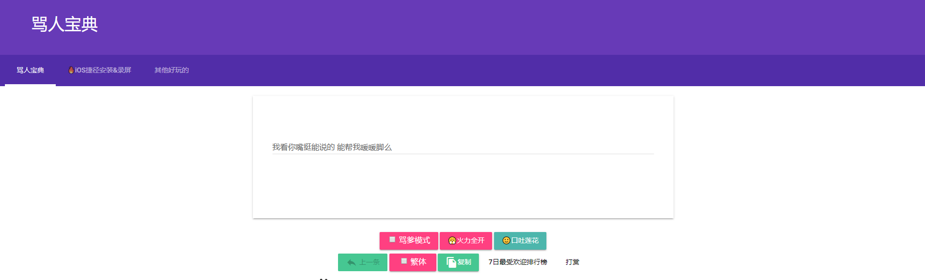This screenshot has width=925, height=280.
Task: Click the 骂爹模式 button label
Action: pyautogui.click(x=414, y=240)
